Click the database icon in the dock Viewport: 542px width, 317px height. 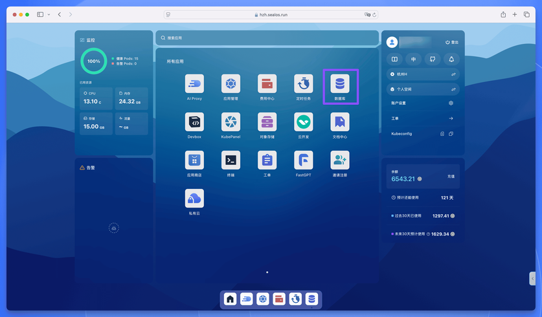pos(311,299)
